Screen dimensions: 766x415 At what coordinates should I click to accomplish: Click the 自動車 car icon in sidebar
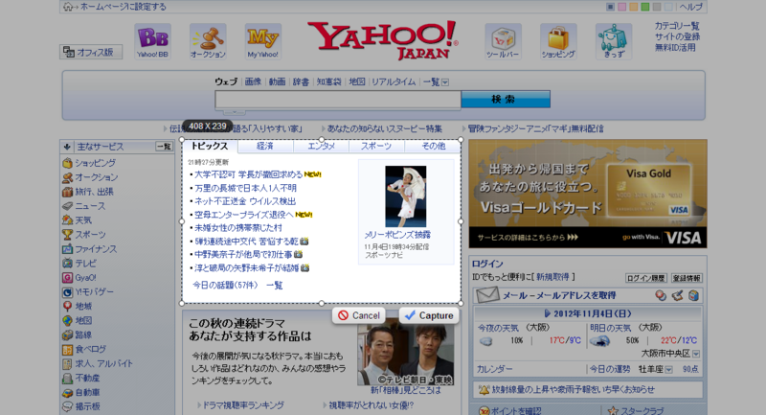[67, 393]
